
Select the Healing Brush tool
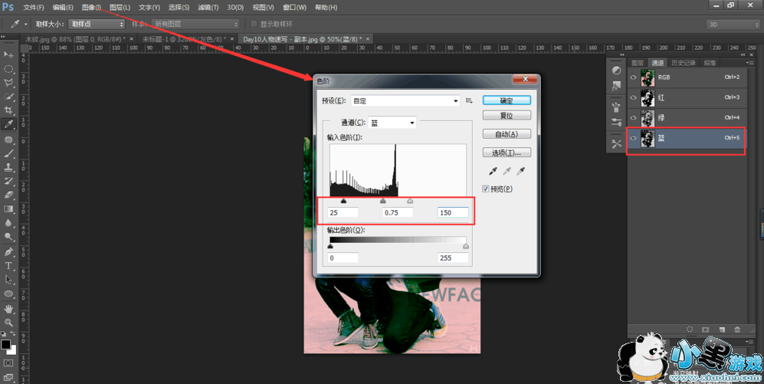[8, 139]
